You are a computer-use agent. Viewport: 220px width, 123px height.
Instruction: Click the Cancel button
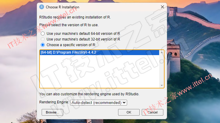(153, 112)
